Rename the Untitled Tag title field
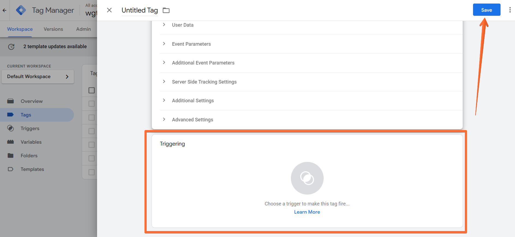This screenshot has height=237, width=515. (140, 10)
